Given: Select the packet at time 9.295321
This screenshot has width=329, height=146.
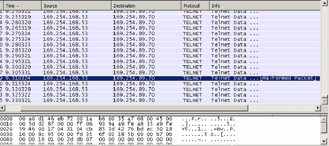Looking at the screenshot, I should [x=160, y=61].
